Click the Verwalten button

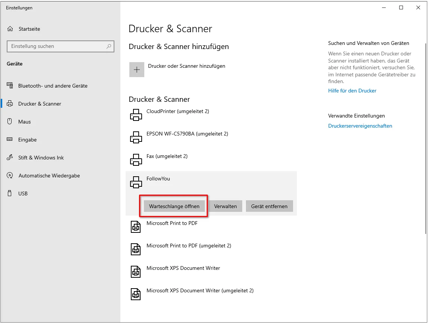pos(225,206)
